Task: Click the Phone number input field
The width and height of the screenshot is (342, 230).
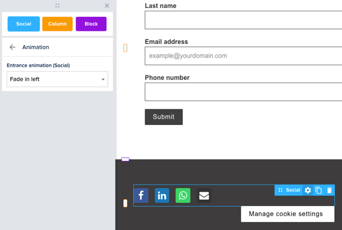Action: [243, 91]
